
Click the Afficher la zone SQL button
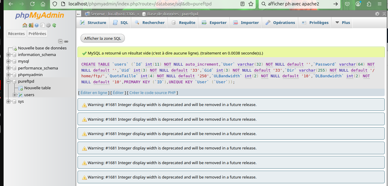coord(103,38)
